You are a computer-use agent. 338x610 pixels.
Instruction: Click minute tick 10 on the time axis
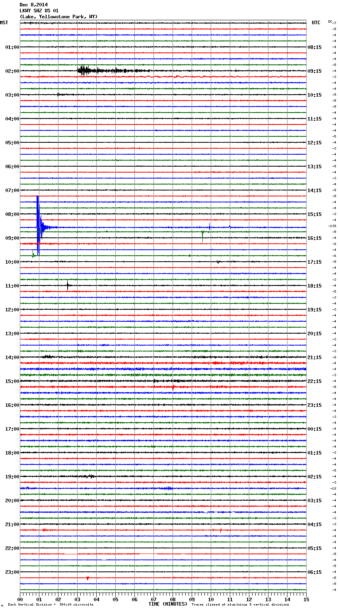pos(211,599)
